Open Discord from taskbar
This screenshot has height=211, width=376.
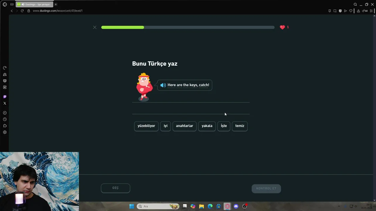236,206
